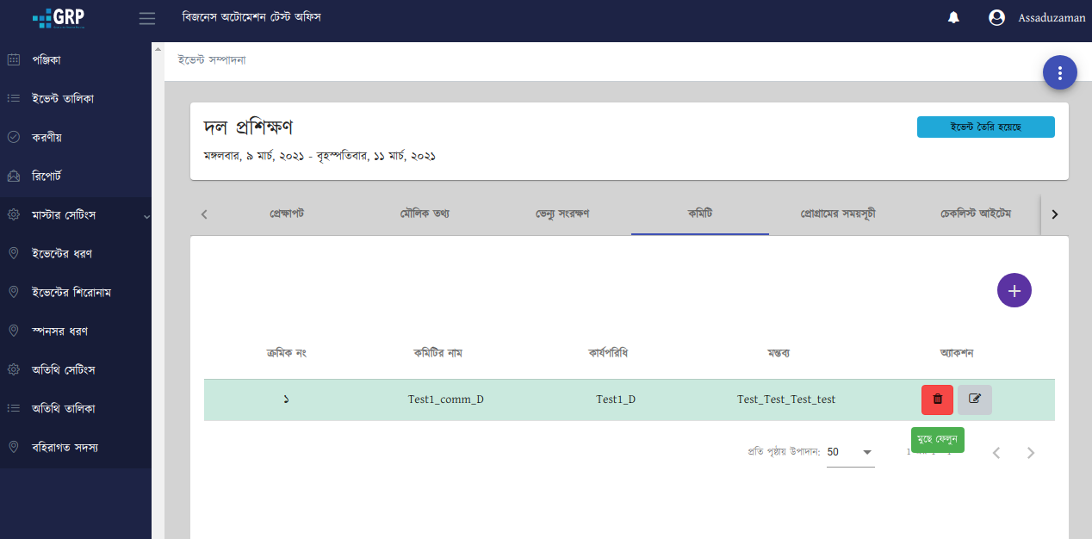The width and height of the screenshot is (1092, 539).
Task: Click the gear icon beside মাস্টার সেটিংস
Action: (x=14, y=214)
